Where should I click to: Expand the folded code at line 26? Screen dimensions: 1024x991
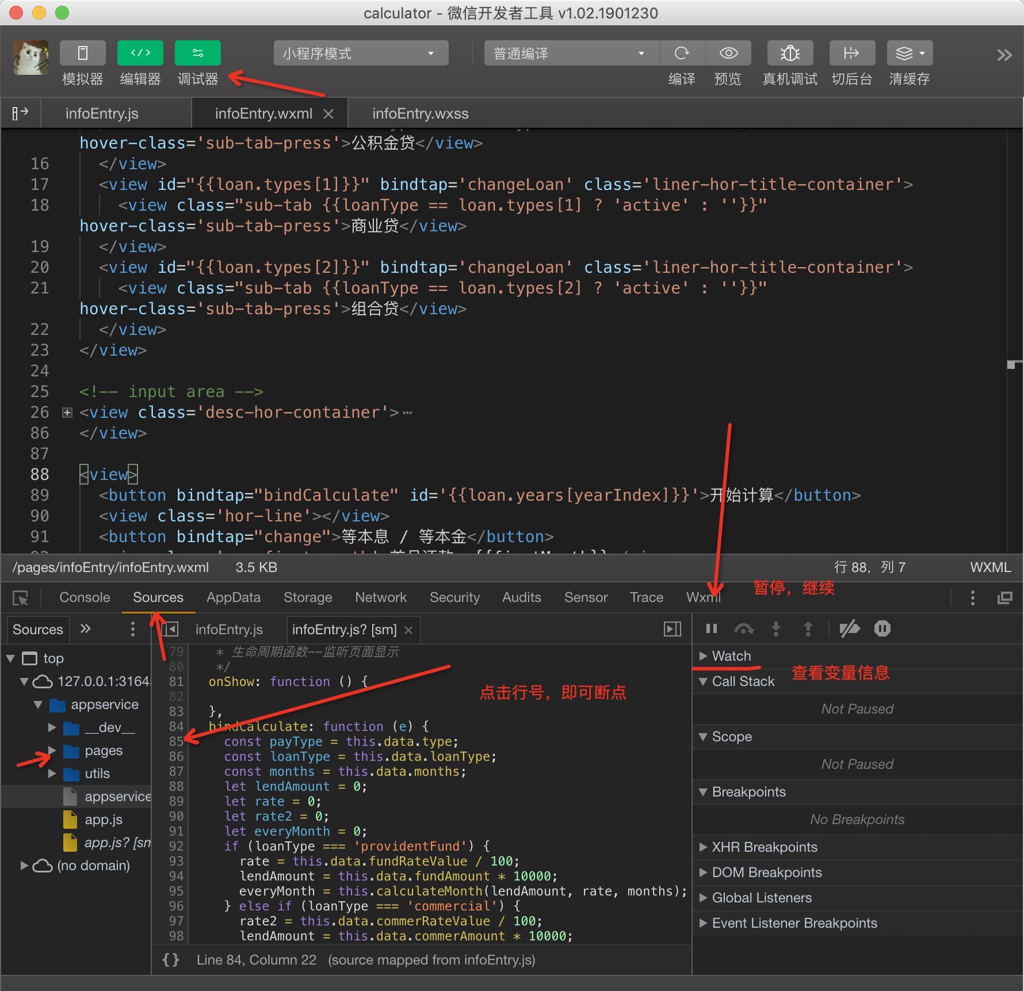pyautogui.click(x=67, y=413)
